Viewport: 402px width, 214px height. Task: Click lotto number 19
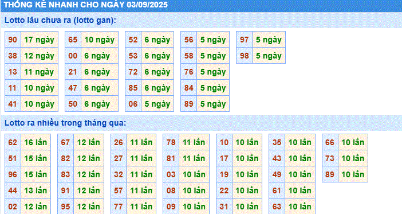pos(224,174)
